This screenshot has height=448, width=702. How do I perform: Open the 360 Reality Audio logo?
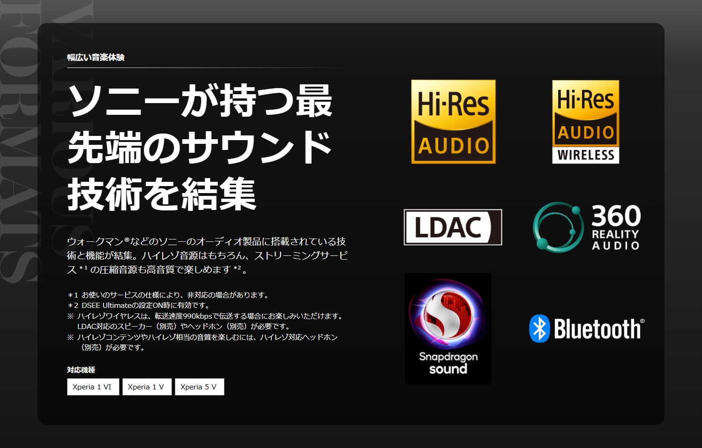[x=587, y=227]
